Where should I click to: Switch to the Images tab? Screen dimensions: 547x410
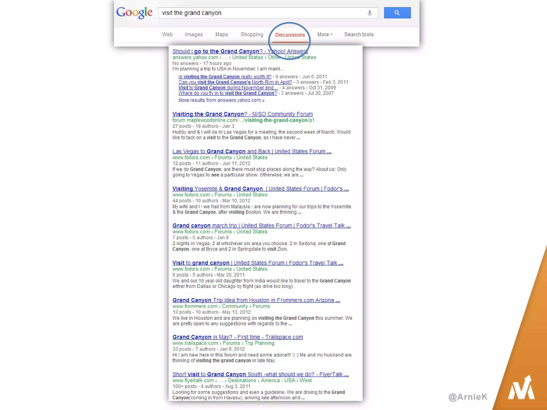coord(194,34)
